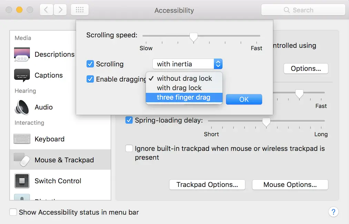Check Show Accessibility status in menu bar
The width and height of the screenshot is (349, 224).
point(13,212)
